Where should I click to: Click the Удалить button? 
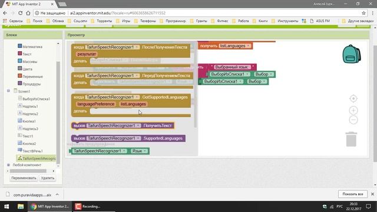pos(48,178)
